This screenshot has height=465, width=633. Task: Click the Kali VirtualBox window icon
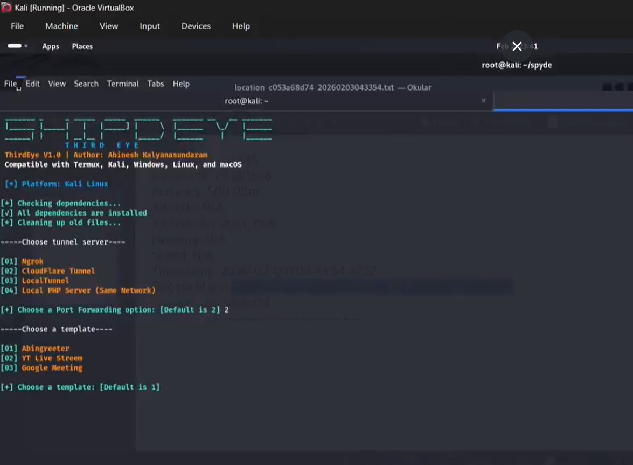pyautogui.click(x=6, y=8)
